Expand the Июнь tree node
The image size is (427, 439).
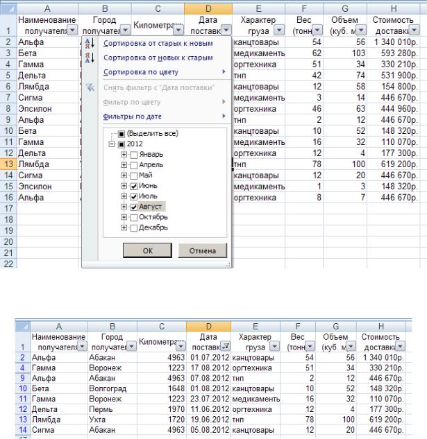[x=124, y=186]
